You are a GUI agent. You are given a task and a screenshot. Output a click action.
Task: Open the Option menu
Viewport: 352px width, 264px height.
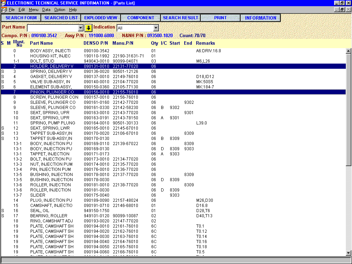pyautogui.click(x=59, y=10)
